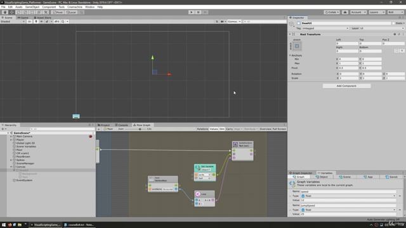Collapse the Canvas tree item
The height and width of the screenshot is (228, 406).
pyautogui.click(x=11, y=167)
